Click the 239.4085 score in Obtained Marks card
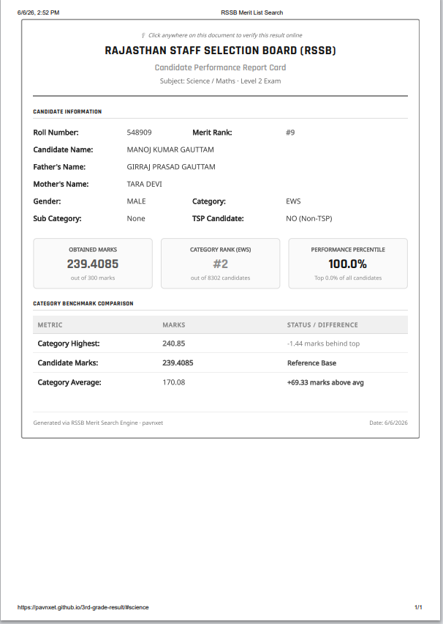This screenshot has height=624, width=443. point(93,264)
